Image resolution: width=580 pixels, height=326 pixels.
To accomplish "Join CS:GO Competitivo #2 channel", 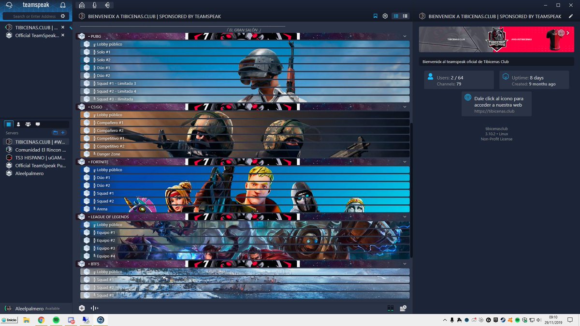I will coord(245,146).
